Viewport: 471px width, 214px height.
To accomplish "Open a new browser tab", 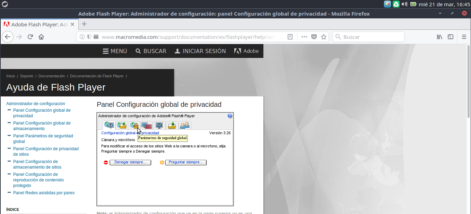I will [x=84, y=24].
